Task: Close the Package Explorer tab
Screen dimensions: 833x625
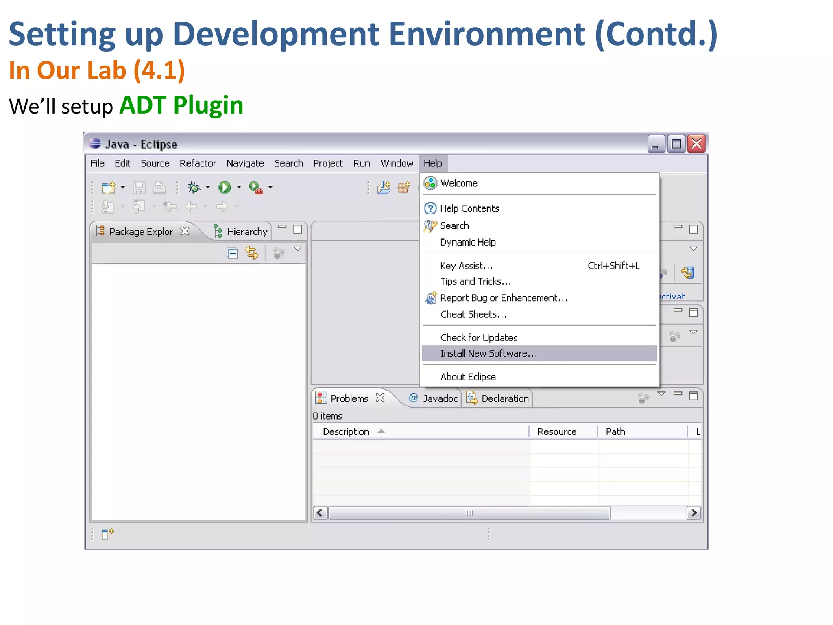Action: 185,231
